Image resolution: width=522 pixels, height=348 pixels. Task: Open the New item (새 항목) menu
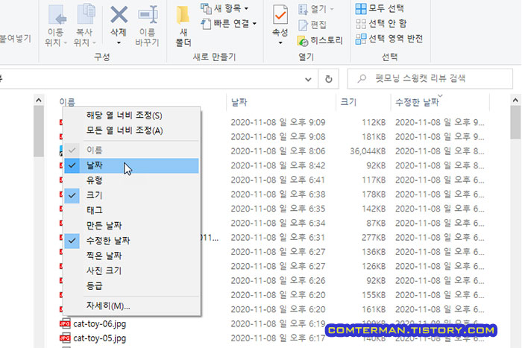pyautogui.click(x=224, y=8)
